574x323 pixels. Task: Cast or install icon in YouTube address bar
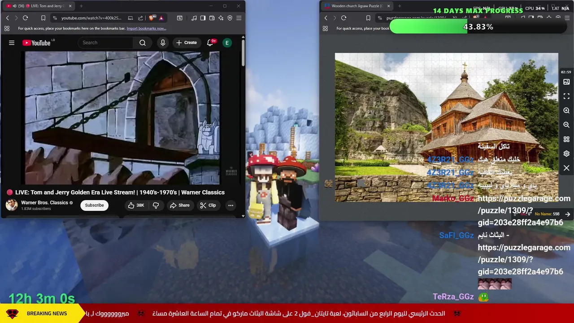[130, 18]
